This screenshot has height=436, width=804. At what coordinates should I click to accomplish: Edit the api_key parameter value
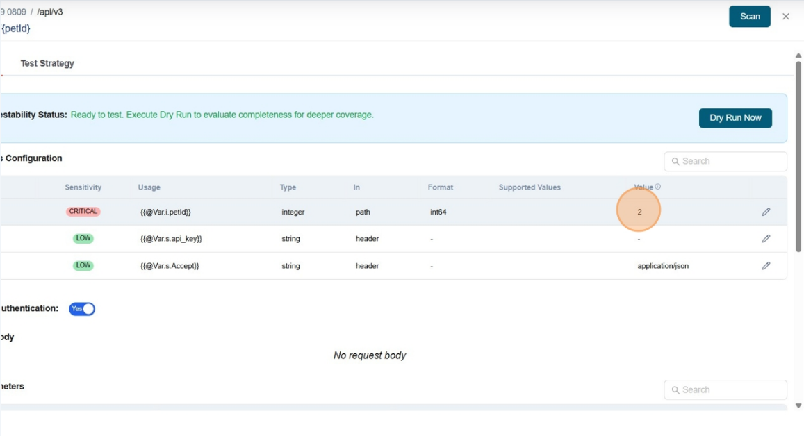[766, 238]
